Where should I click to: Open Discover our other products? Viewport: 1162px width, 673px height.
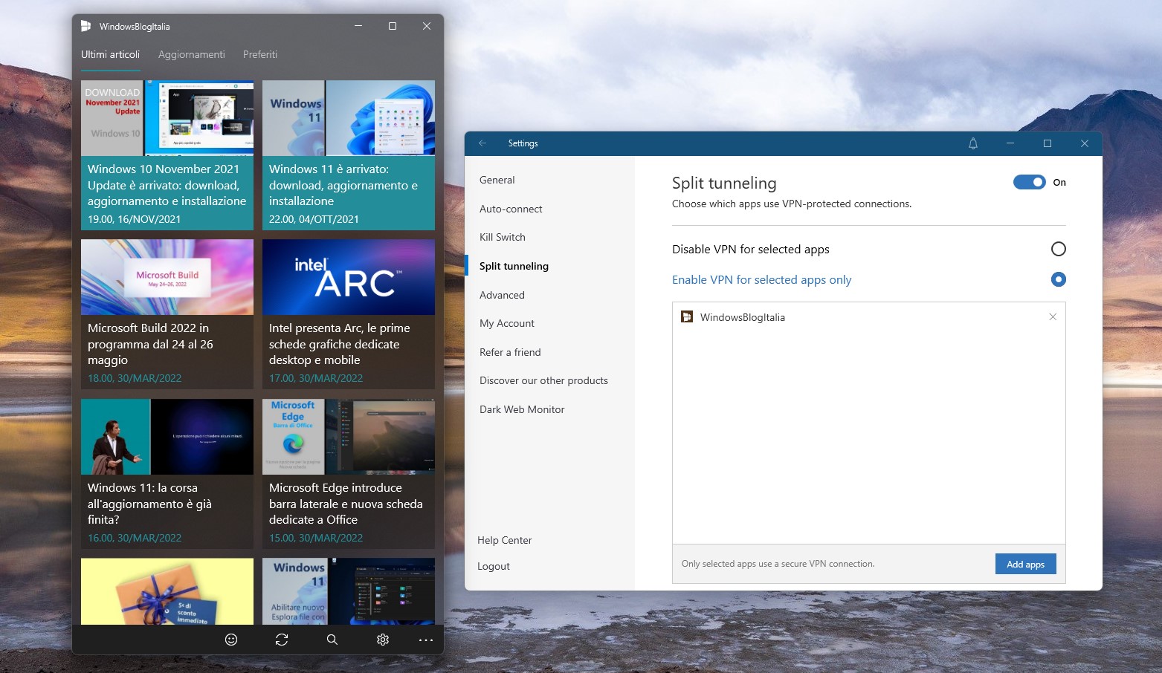click(543, 380)
